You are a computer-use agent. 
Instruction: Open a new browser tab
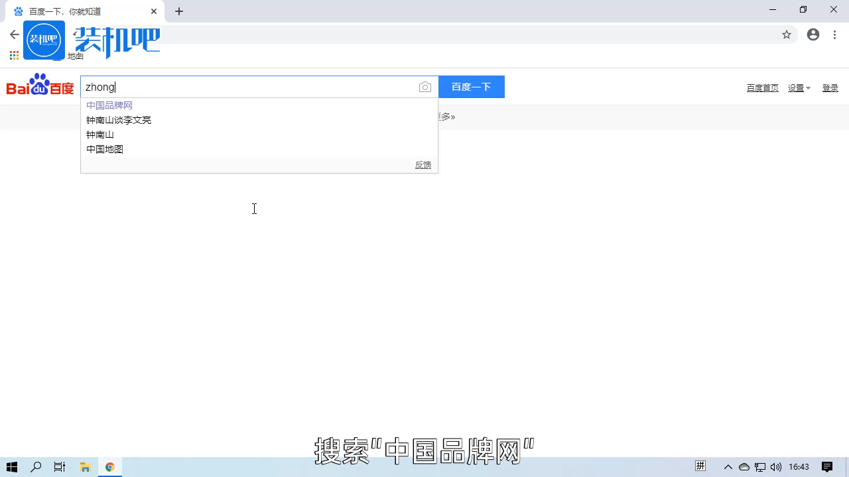pyautogui.click(x=178, y=11)
